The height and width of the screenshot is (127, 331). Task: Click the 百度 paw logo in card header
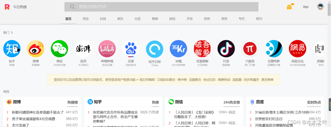252,102
